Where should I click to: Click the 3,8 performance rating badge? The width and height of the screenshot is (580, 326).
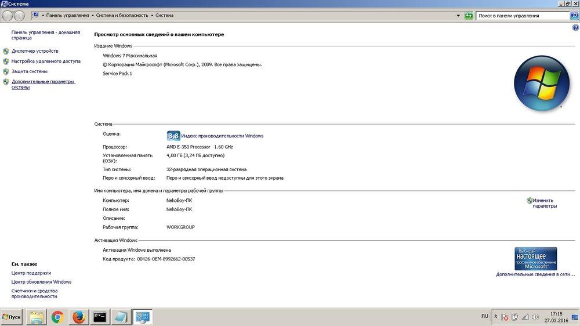point(173,136)
